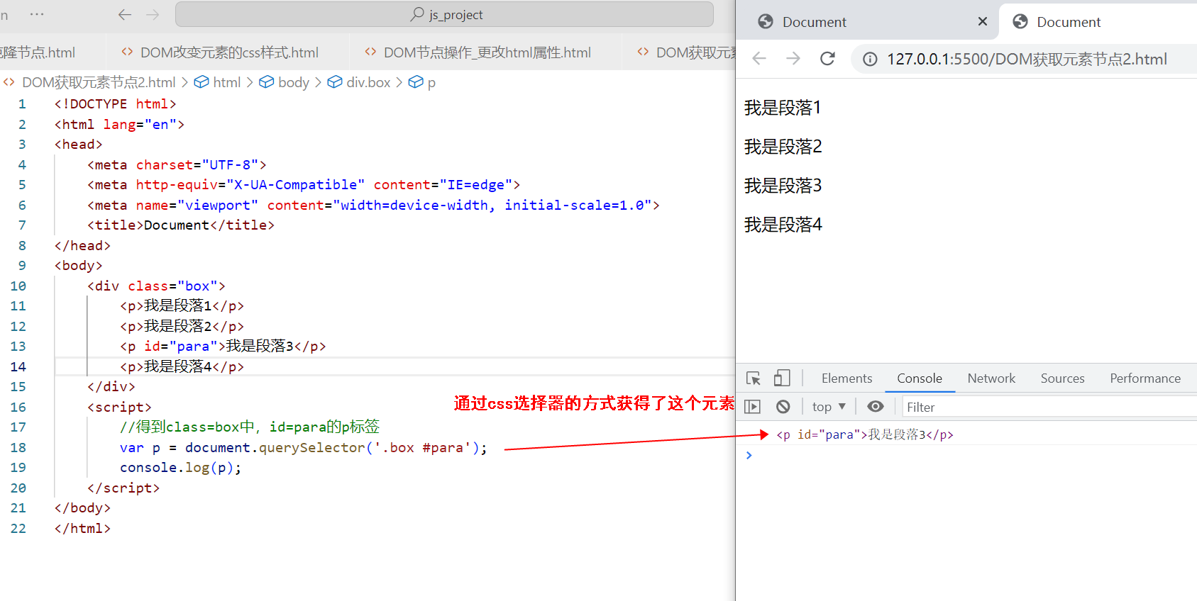The height and width of the screenshot is (601, 1197).
Task: Click the title tag line in editor
Action: click(181, 225)
